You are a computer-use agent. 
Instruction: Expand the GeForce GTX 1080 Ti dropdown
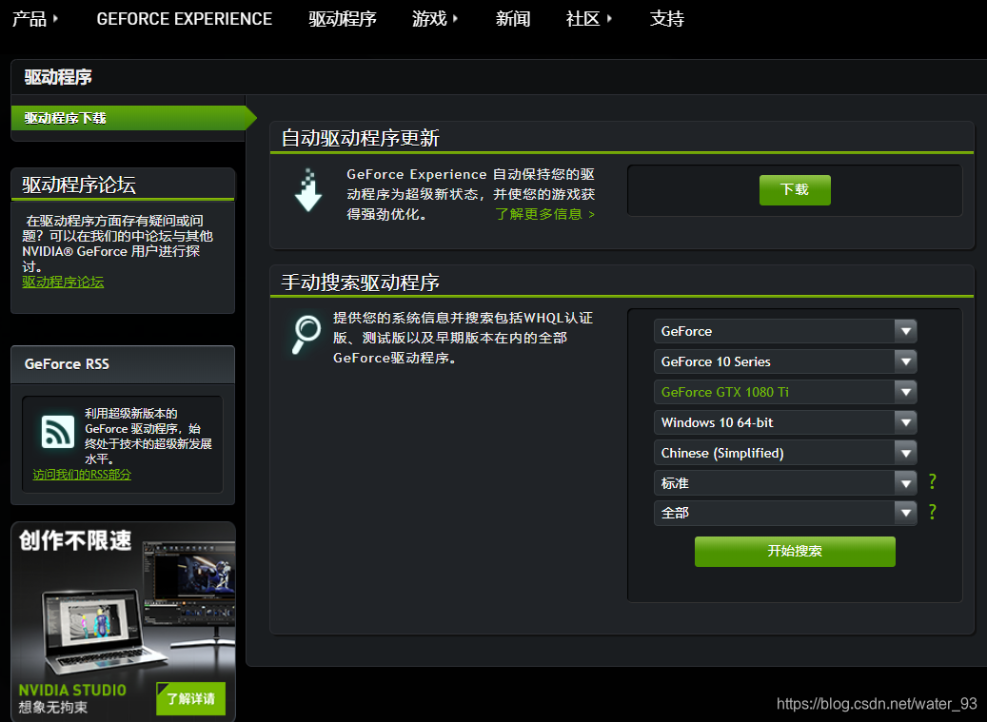(x=785, y=392)
